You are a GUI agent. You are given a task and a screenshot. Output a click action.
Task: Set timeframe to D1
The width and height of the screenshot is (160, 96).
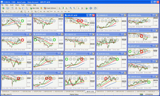62,11
